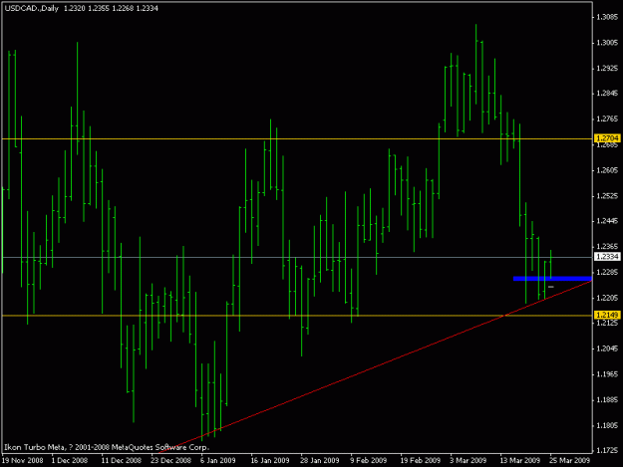
Task: Click the 1.2525 price scale label
Action: click(x=607, y=196)
